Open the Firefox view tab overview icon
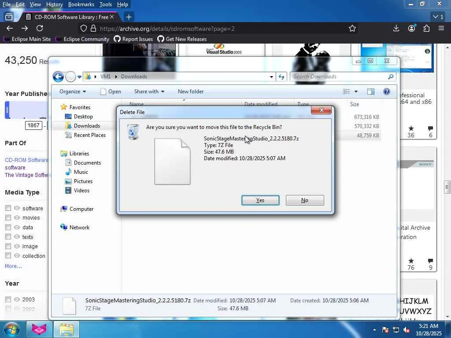This screenshot has width=451, height=338. [9, 17]
